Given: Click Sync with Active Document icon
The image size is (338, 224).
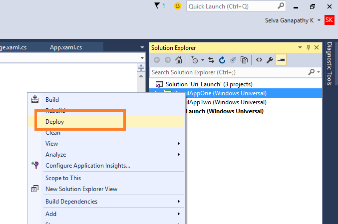Looking at the screenshot, I should point(211,60).
